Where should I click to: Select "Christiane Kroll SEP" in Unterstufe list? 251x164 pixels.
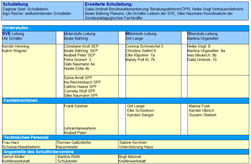tap(81, 46)
